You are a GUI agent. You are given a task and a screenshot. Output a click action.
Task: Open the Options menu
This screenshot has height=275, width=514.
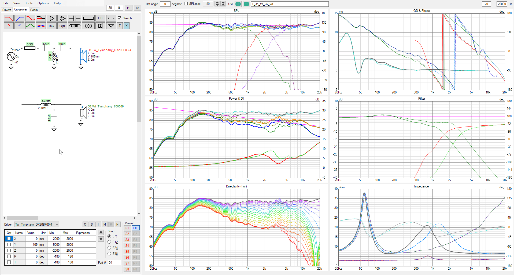point(43,3)
